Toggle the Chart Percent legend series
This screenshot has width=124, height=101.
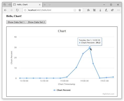[x=62, y=90]
